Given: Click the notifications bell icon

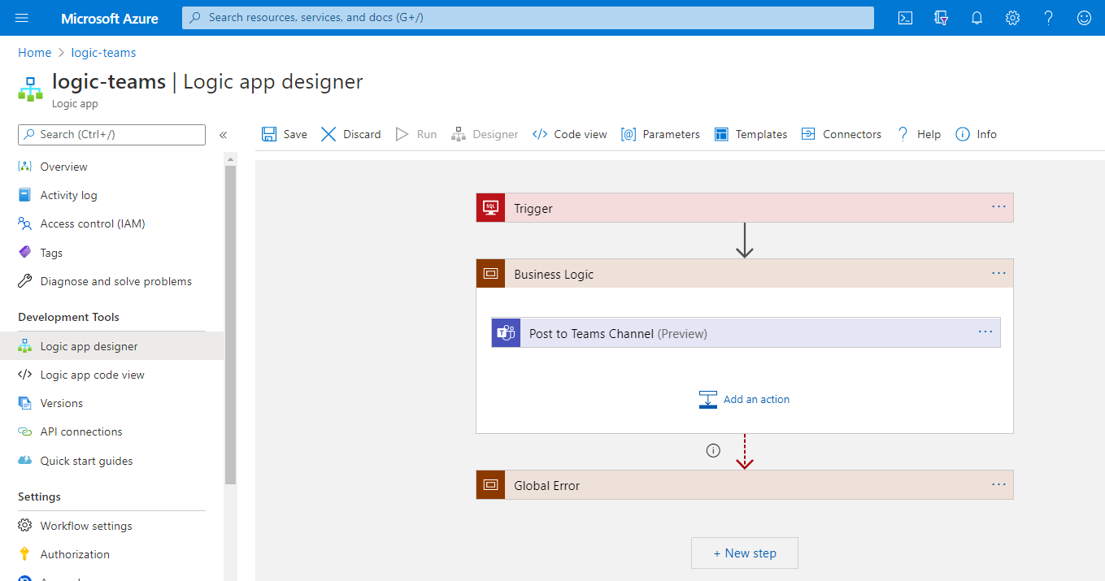Looking at the screenshot, I should coord(977,18).
